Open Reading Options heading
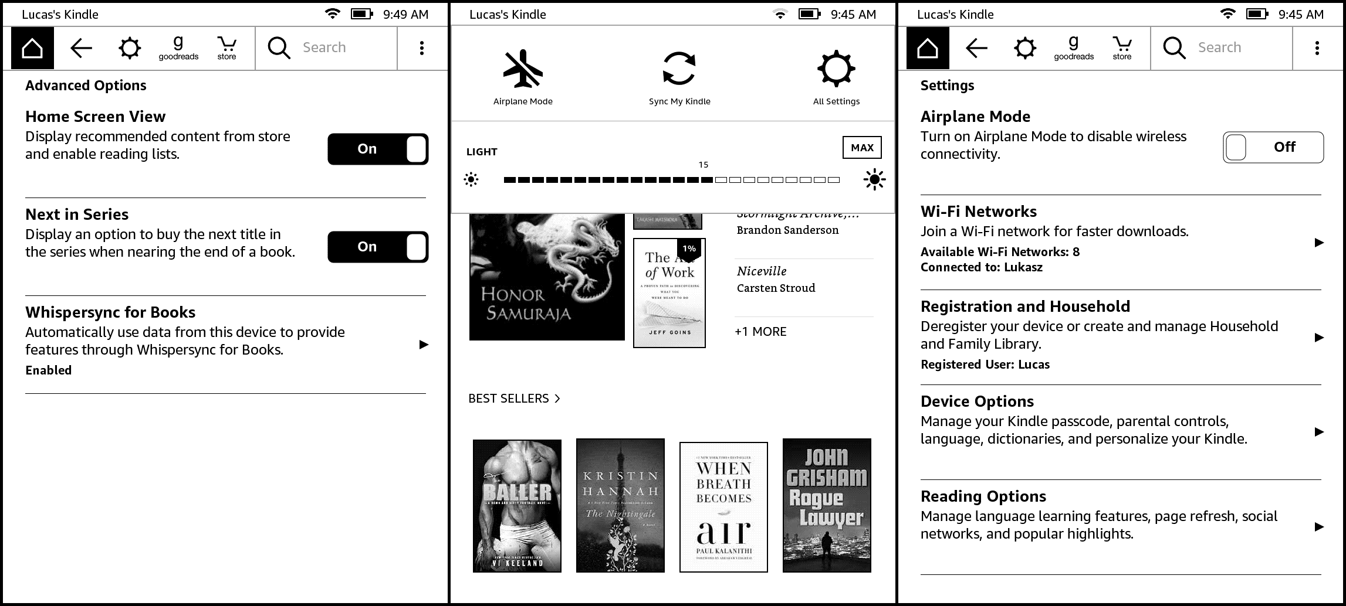Viewport: 1346px width, 606px height. pos(983,496)
